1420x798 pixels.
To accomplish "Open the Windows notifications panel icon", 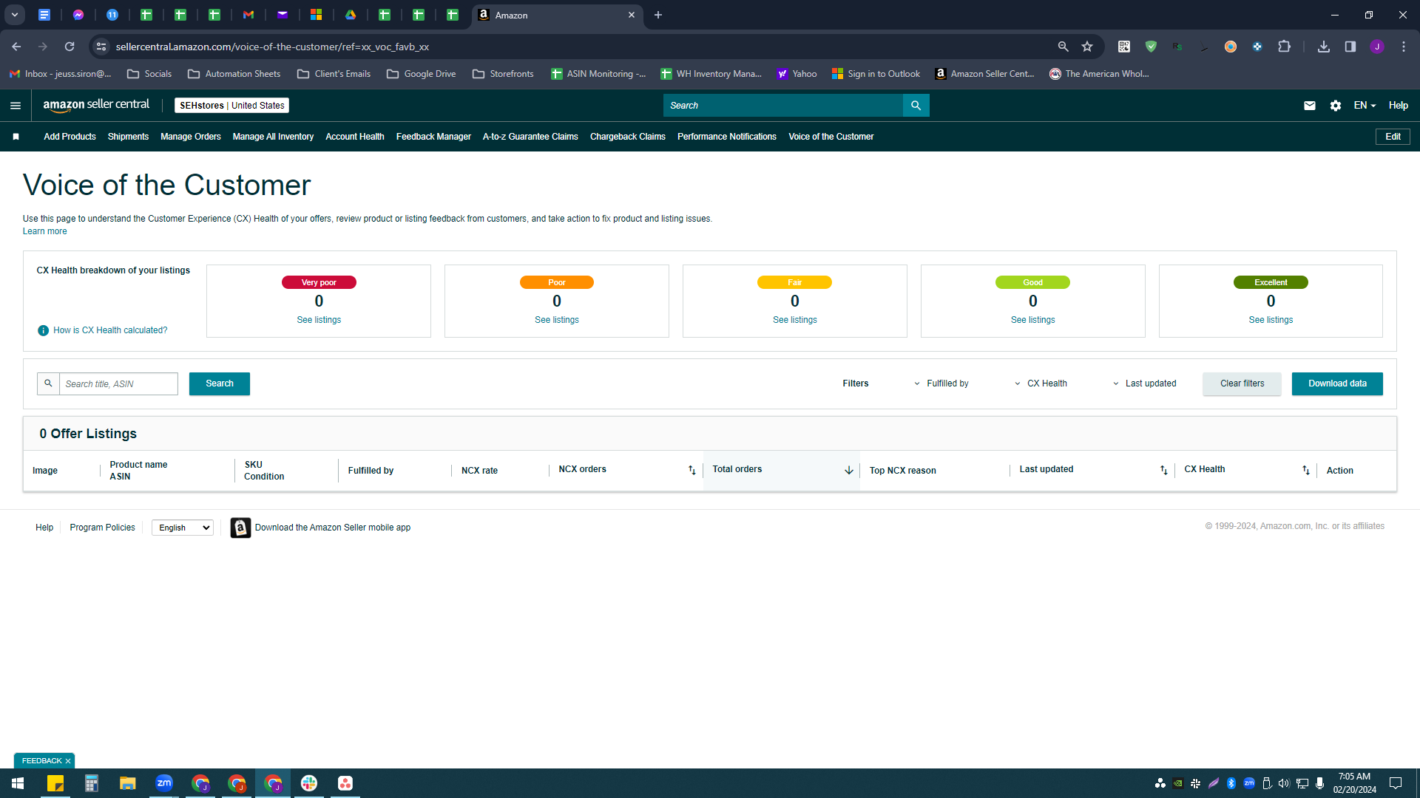I will (x=1396, y=783).
